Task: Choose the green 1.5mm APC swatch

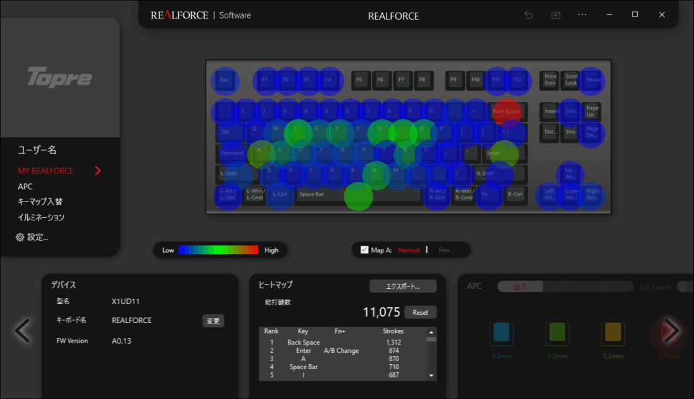Action: pos(557,334)
